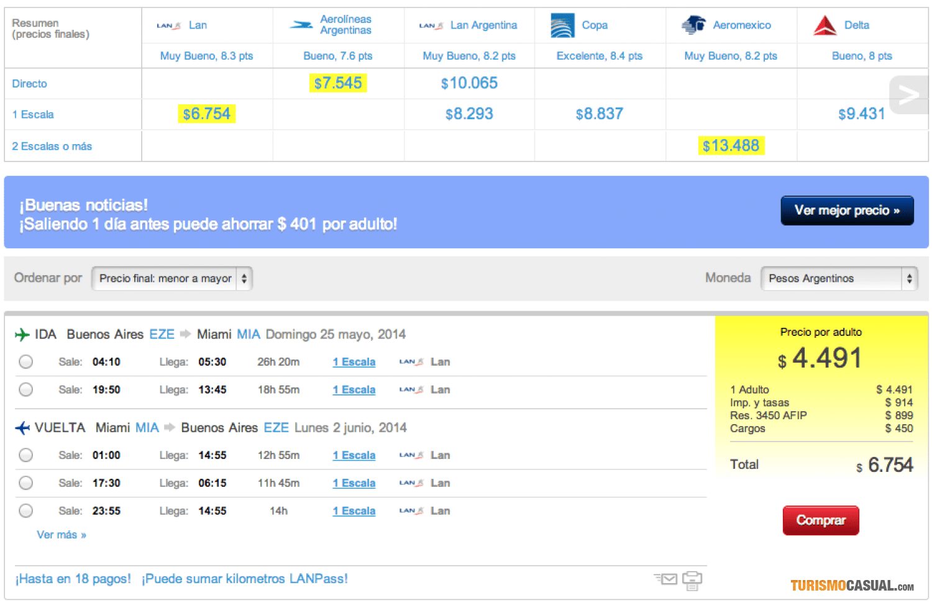932x603 pixels.
Task: Open 1 Escala details for 17:30 return
Action: [x=354, y=483]
